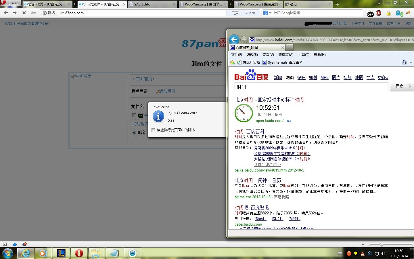Check 'stop executing scripts on this page' box
Viewport: 414px width, 259px height.
click(x=153, y=130)
